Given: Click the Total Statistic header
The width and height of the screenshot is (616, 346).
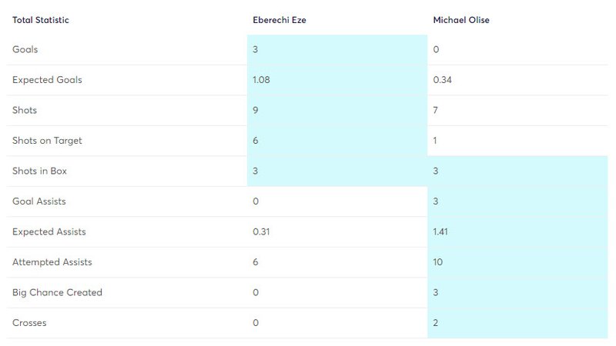Looking at the screenshot, I should point(40,20).
